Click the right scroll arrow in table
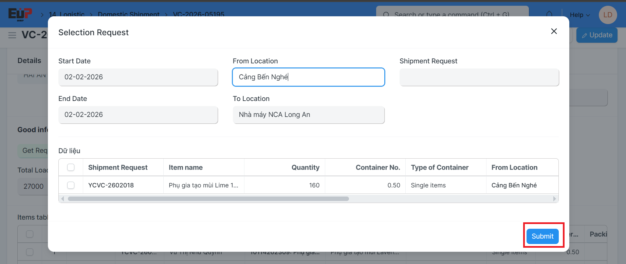The image size is (626, 264). [554, 199]
